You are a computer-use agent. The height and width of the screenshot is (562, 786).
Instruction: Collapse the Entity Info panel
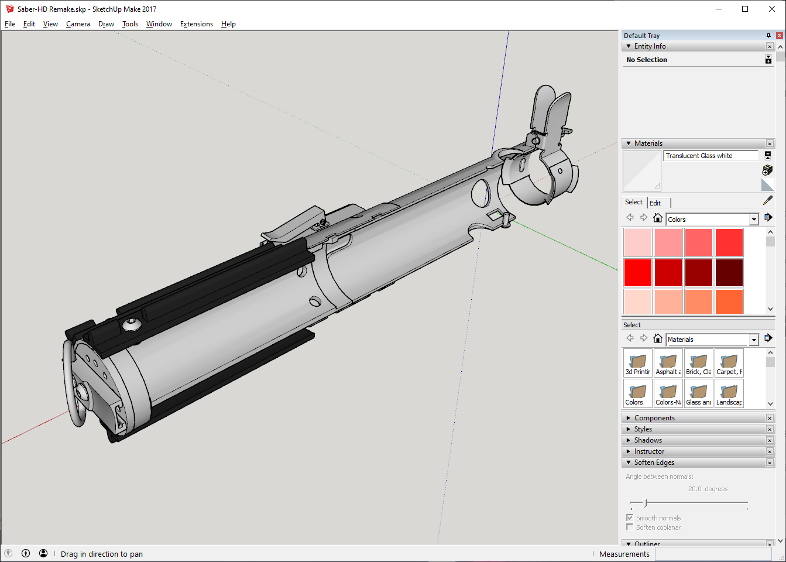(x=629, y=46)
